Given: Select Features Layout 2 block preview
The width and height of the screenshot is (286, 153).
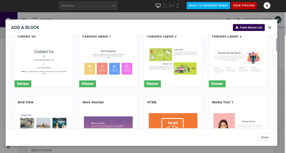Looking at the screenshot, I should pyautogui.click(x=173, y=62).
